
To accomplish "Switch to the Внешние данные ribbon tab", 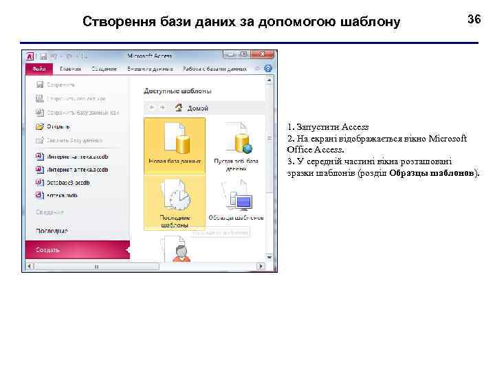I will 150,69.
